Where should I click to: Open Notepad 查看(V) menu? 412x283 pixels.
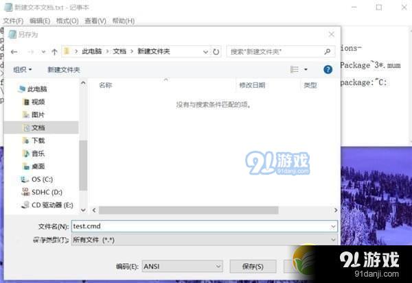pos(95,21)
